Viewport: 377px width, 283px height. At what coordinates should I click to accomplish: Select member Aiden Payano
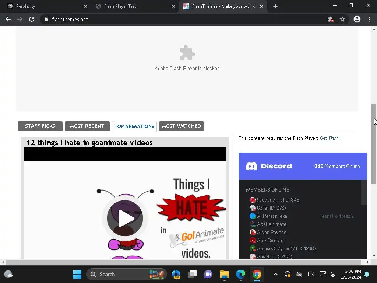click(268, 232)
